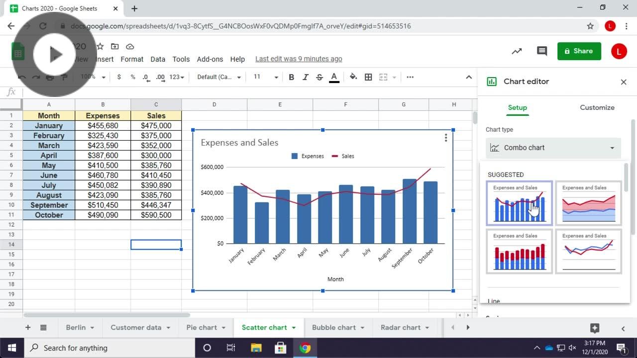Format selection as currency
The image size is (637, 358).
click(x=118, y=77)
